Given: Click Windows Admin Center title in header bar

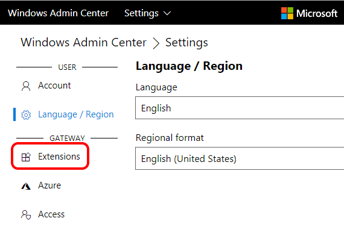Looking at the screenshot, I should point(59,13).
